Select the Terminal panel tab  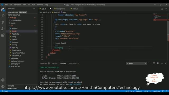pos(63,63)
